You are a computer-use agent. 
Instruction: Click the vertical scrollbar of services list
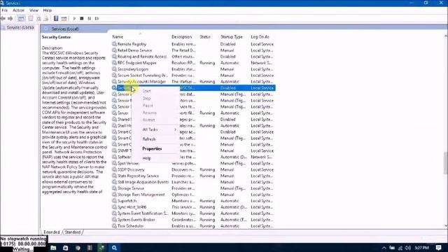point(446,163)
